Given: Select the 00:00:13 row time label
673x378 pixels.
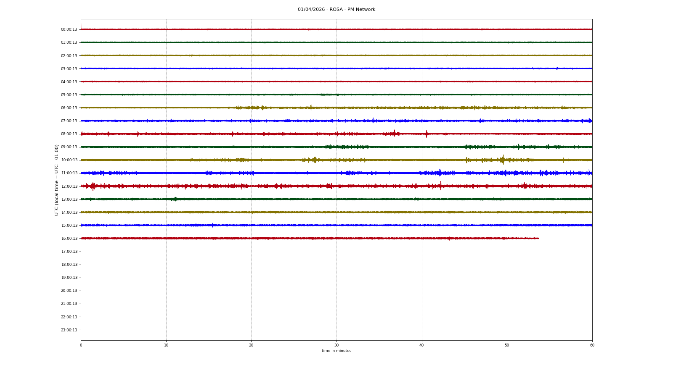Looking at the screenshot, I should click(69, 29).
